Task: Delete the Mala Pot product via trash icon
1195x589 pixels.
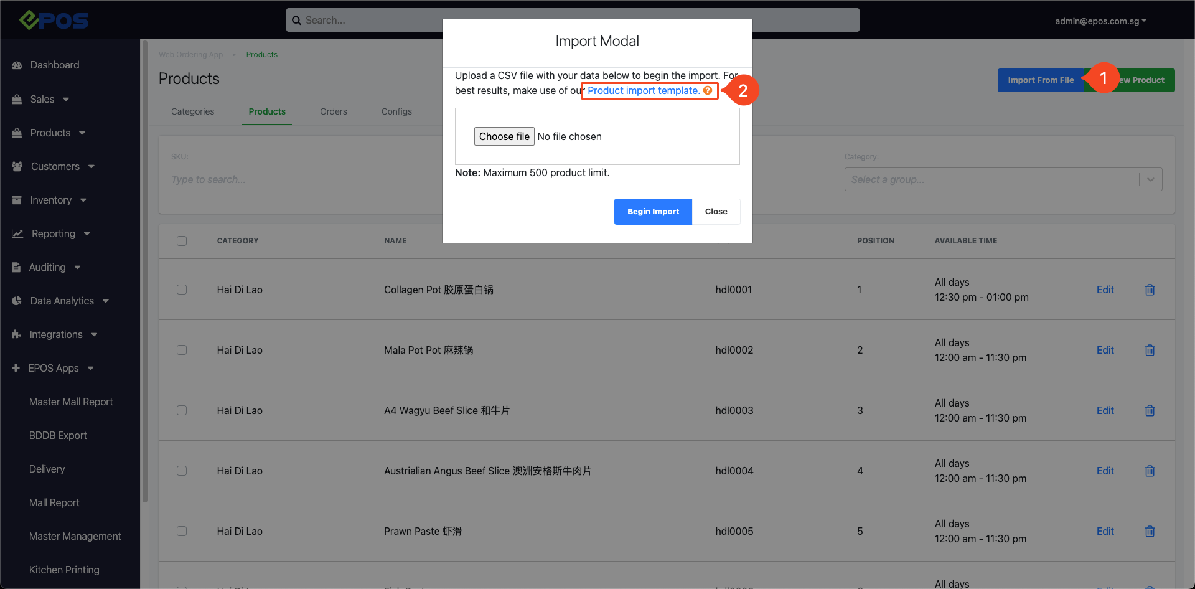Action: tap(1150, 350)
